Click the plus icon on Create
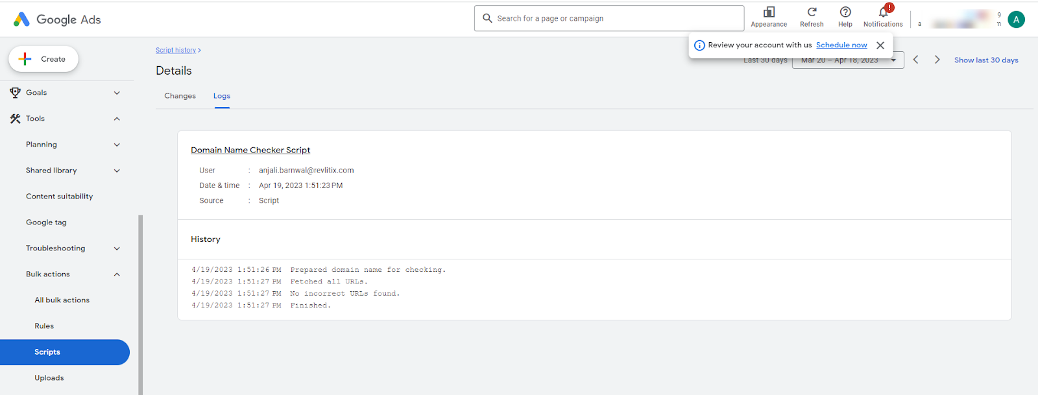Screen dimensions: 1038x395 coord(25,59)
